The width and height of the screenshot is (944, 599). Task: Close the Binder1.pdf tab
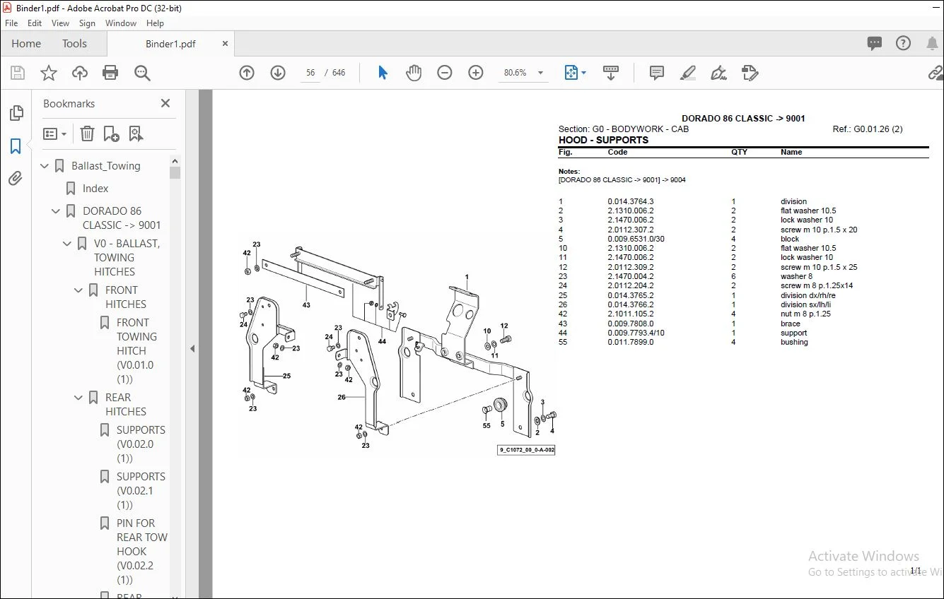(226, 44)
